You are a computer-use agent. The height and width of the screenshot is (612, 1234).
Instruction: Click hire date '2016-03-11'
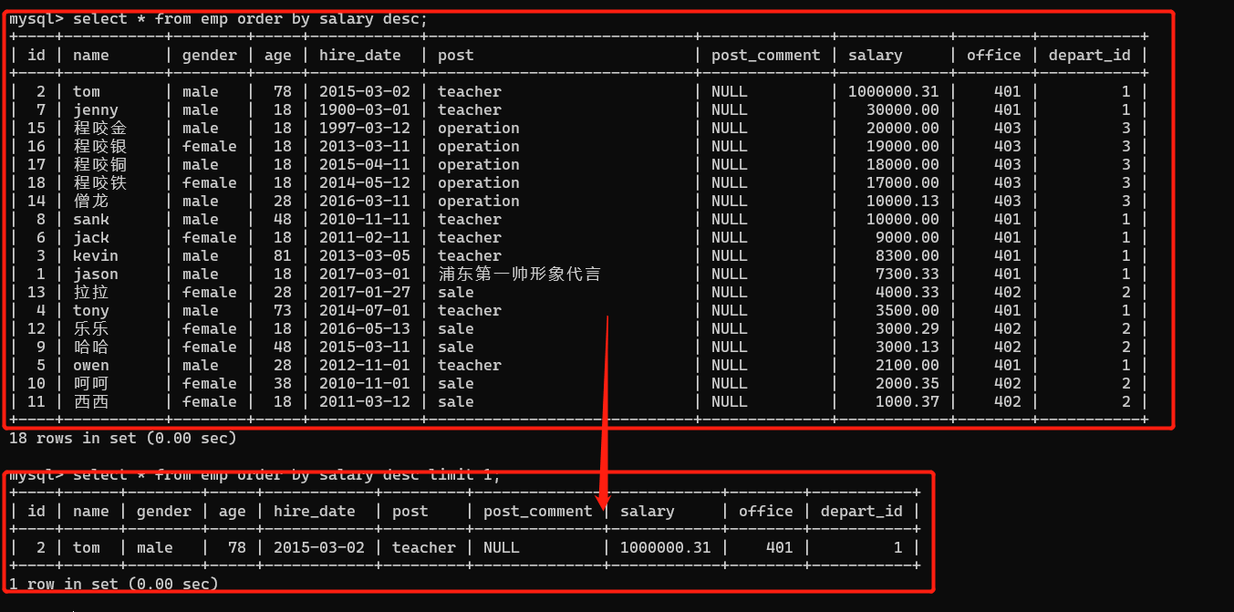point(365,201)
